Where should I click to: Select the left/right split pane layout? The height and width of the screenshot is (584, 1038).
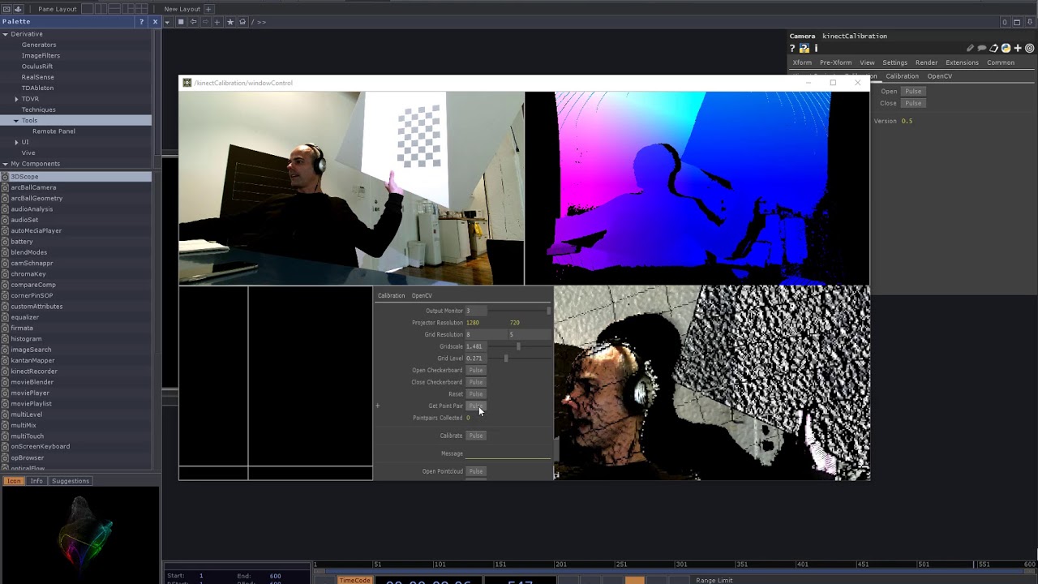(101, 9)
